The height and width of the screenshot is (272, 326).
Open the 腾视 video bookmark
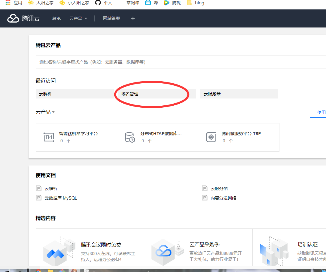(172, 3)
